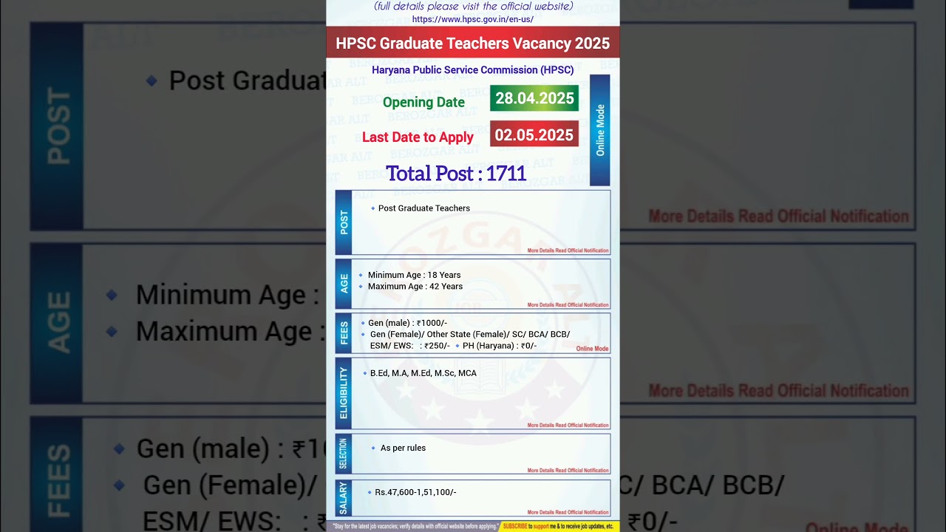946x532 pixels.
Task: Click 'Maximum Age : 42 Years' line
Action: click(x=415, y=287)
